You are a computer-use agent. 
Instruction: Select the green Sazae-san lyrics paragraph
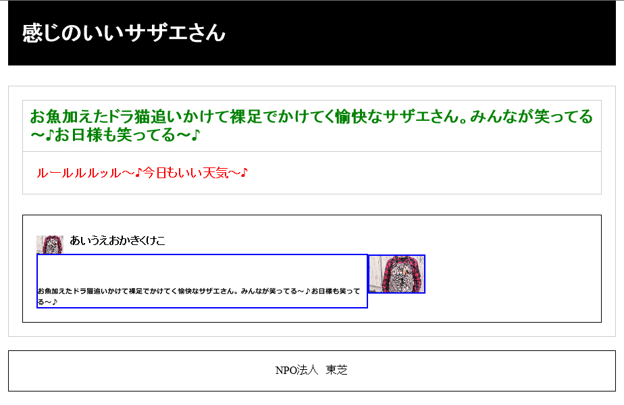pyautogui.click(x=310, y=126)
